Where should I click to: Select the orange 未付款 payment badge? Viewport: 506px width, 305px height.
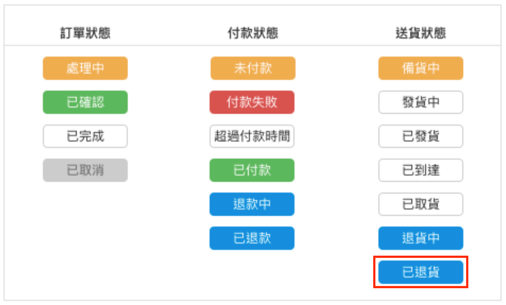coord(253,68)
